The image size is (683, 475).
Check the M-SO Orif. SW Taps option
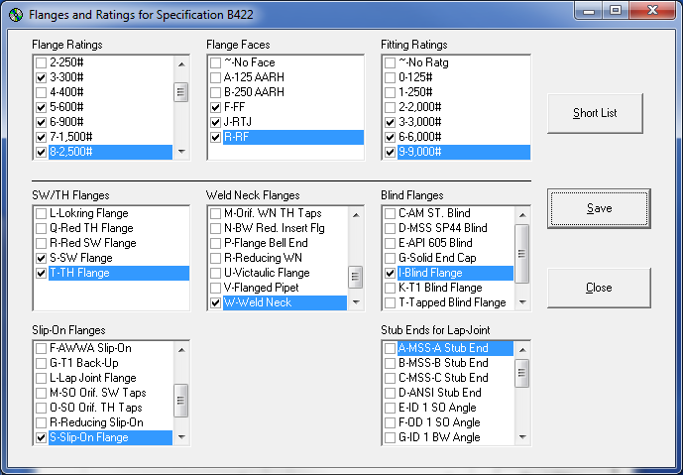pyautogui.click(x=41, y=393)
